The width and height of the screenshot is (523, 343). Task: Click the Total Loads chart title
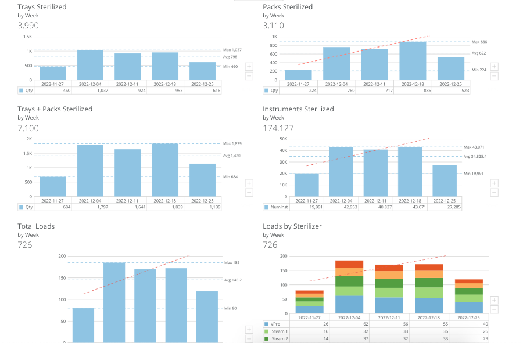35,226
